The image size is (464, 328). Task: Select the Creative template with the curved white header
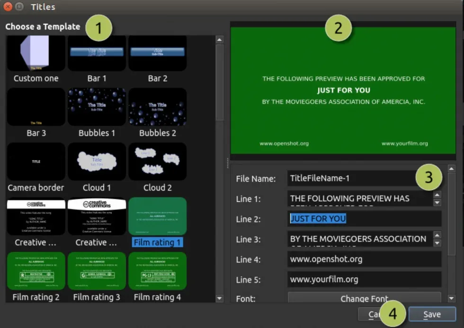click(x=97, y=216)
